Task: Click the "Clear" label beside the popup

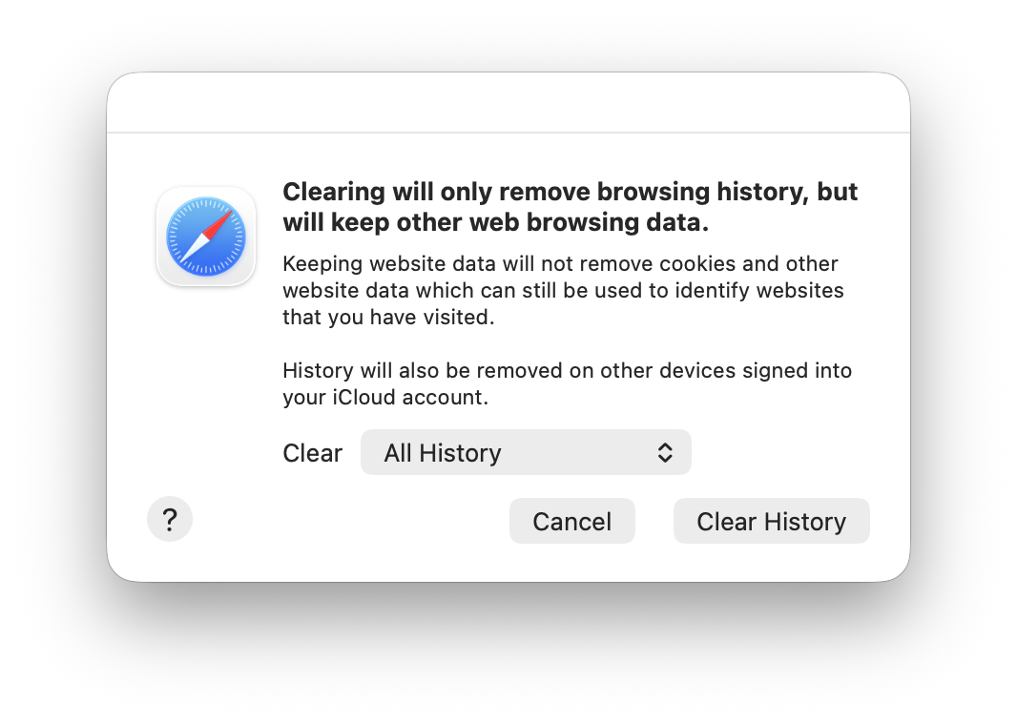Action: pyautogui.click(x=313, y=453)
